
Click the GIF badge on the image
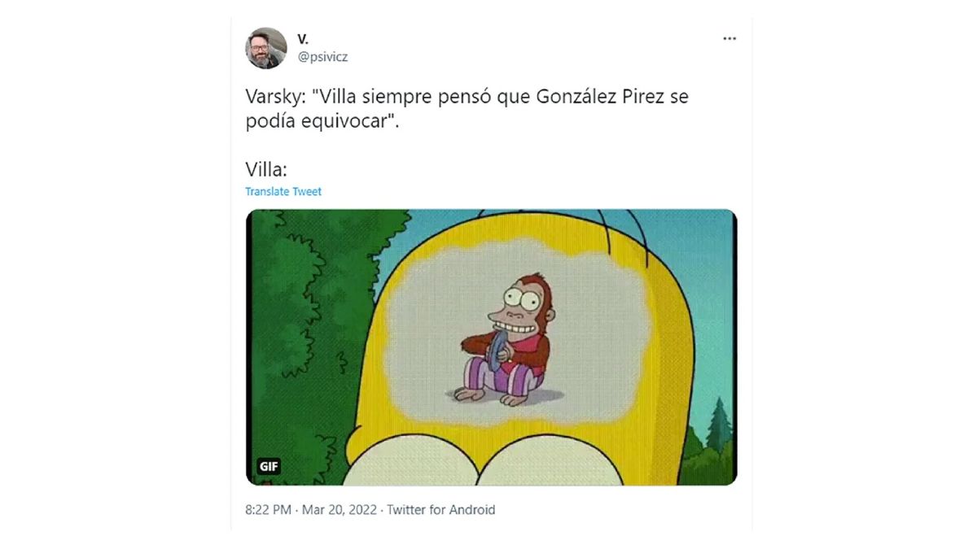(x=269, y=467)
